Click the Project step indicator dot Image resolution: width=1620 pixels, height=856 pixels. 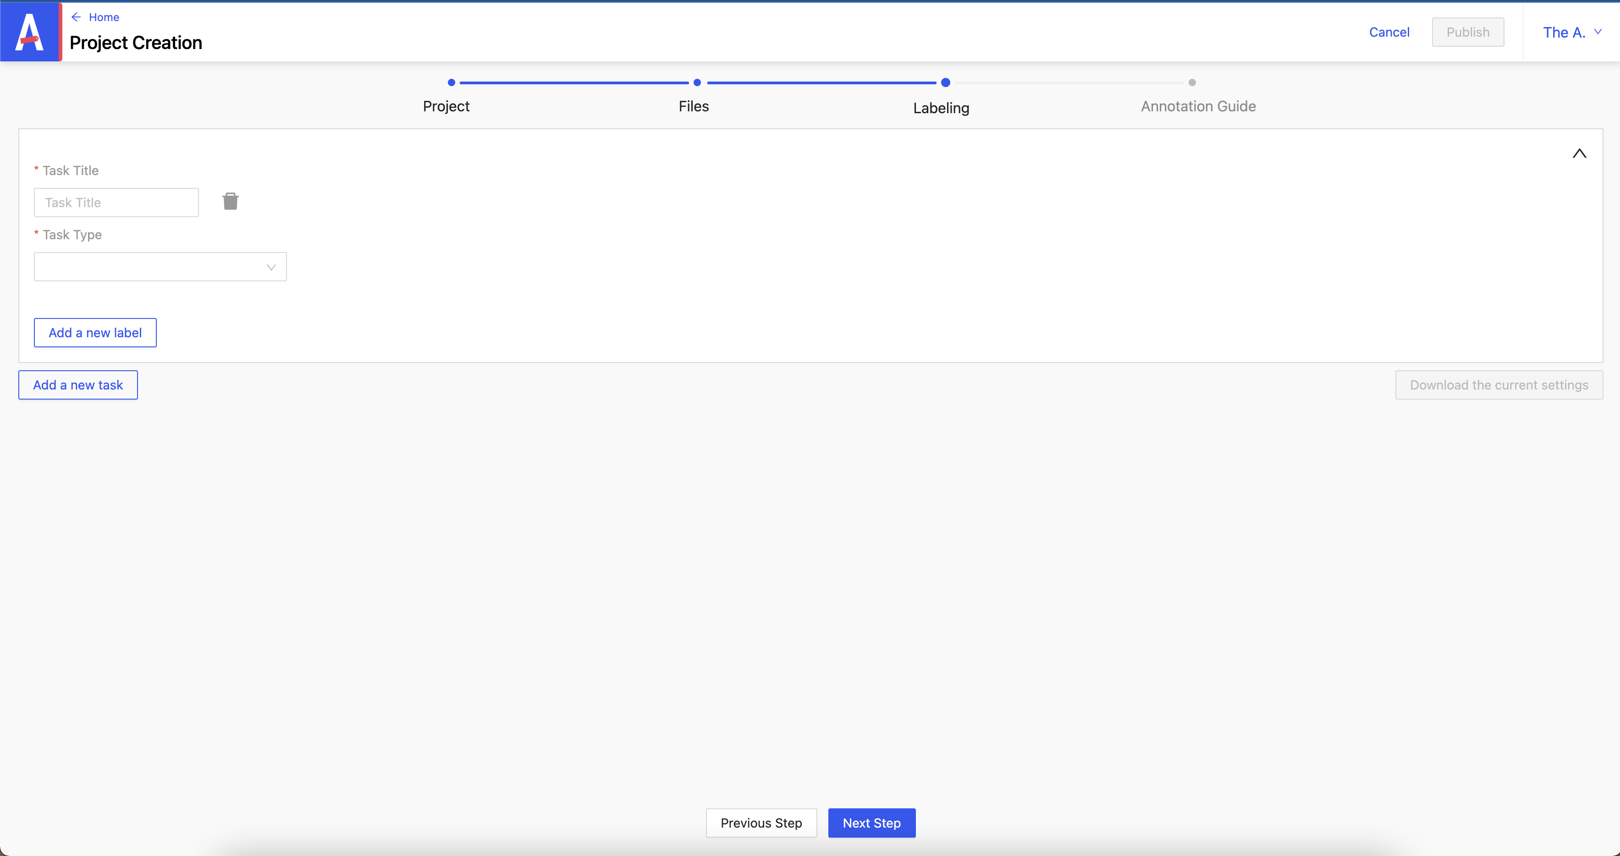click(451, 82)
